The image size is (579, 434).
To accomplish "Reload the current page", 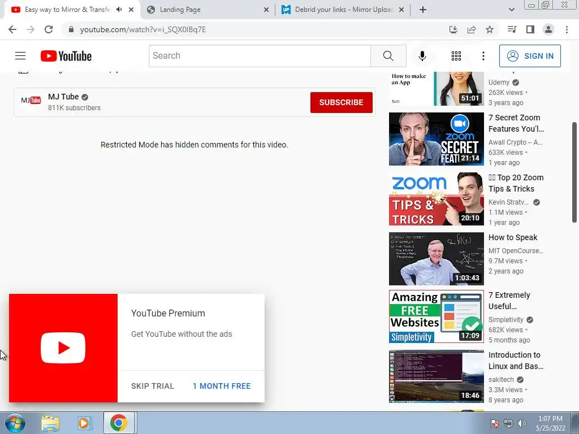I will [49, 29].
